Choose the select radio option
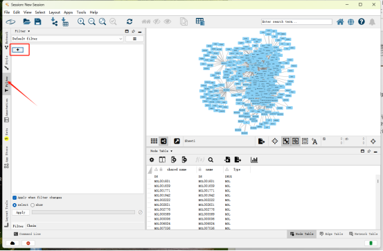The height and width of the screenshot is (251, 383). click(x=15, y=205)
